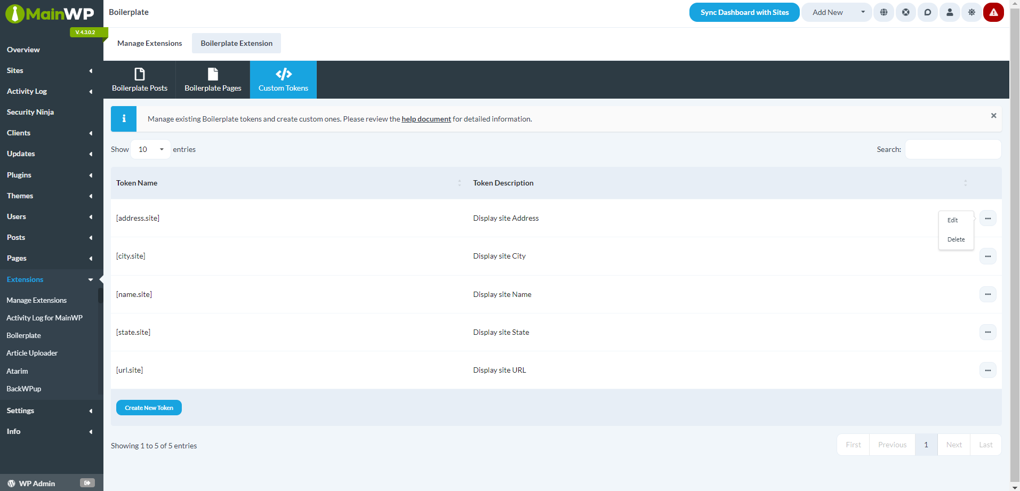Click the Previous pagination button
1020x491 pixels.
[892, 445]
